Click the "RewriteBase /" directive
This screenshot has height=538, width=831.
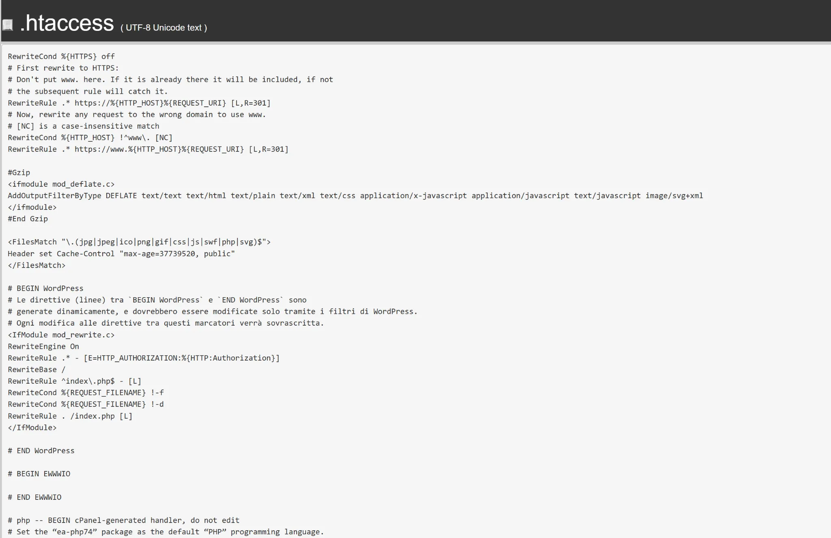click(x=36, y=369)
